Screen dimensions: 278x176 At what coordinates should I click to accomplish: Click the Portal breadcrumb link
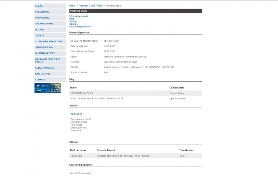pyautogui.click(x=72, y=6)
